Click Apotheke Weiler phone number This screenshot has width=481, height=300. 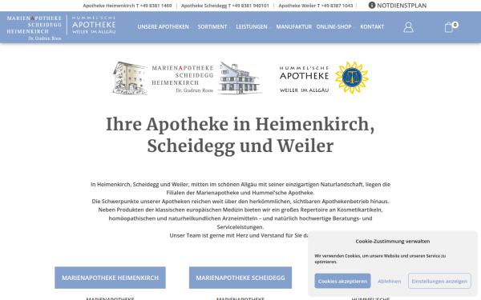316,6
